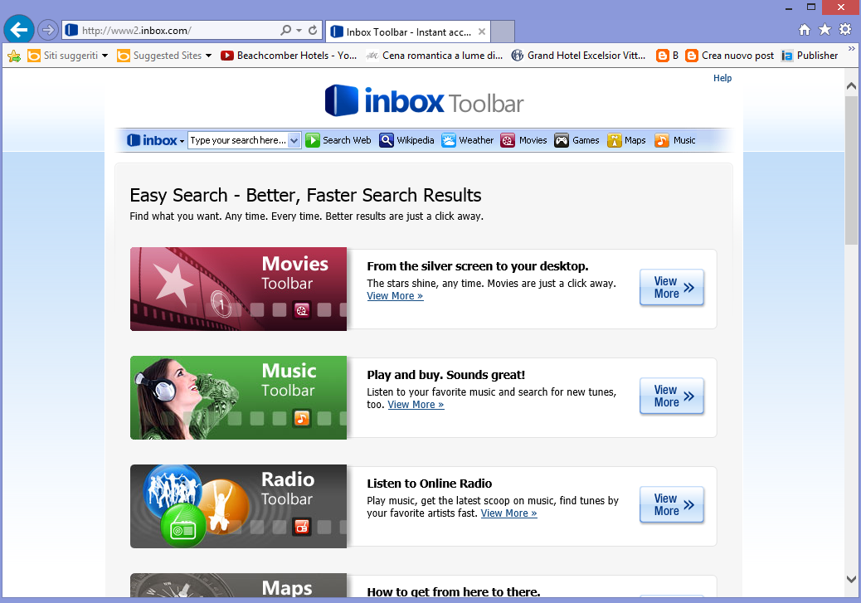Click View More button for Radio Toolbar
This screenshot has width=861, height=603.
[672, 504]
